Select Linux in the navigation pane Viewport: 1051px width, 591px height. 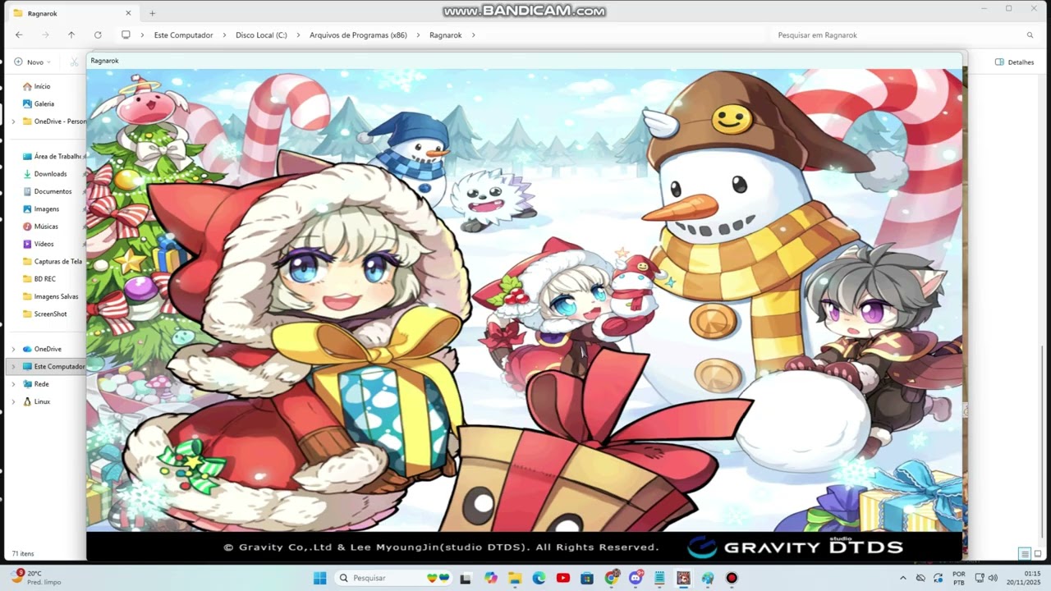(37, 401)
